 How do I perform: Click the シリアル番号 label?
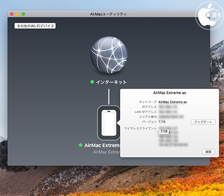tap(148, 117)
